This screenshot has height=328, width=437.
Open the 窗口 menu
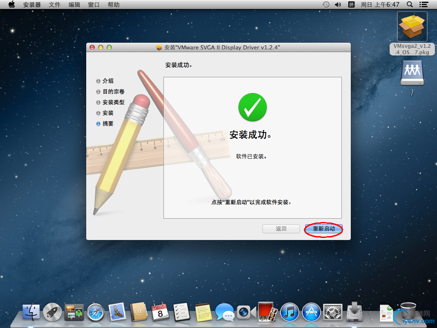click(x=93, y=5)
